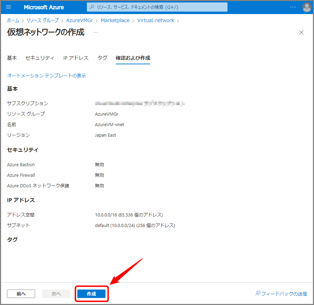Image resolution: width=314 pixels, height=305 pixels.
Task: Open AzureVMGr breadcrumb link
Action: pos(79,20)
